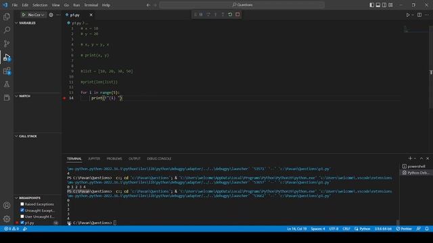Step out in the debug toolbar
433x243 pixels.
point(223,14)
